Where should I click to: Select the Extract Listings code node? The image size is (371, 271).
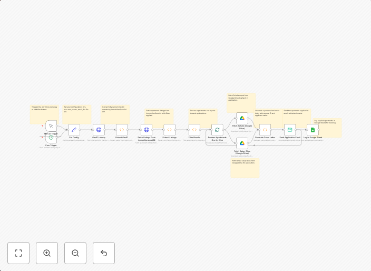pyautogui.click(x=169, y=130)
